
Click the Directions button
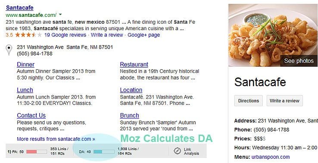249,101
